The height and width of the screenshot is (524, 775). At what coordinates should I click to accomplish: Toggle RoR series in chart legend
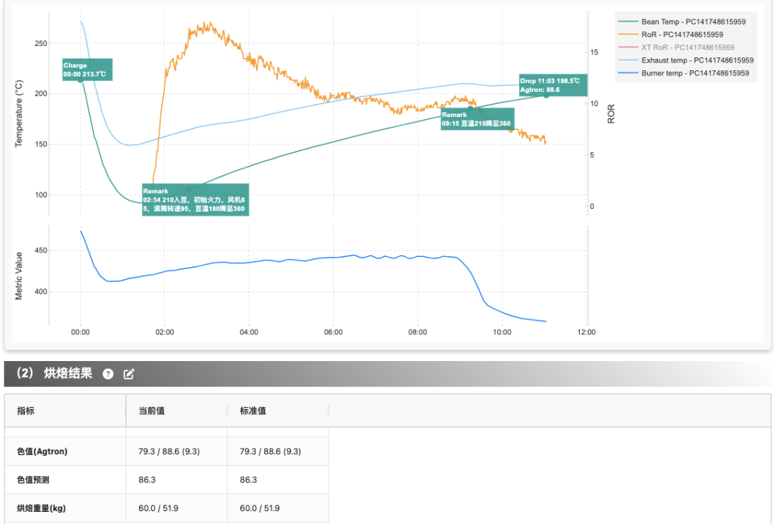point(671,34)
